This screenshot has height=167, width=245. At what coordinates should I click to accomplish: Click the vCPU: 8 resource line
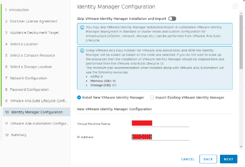96,76
